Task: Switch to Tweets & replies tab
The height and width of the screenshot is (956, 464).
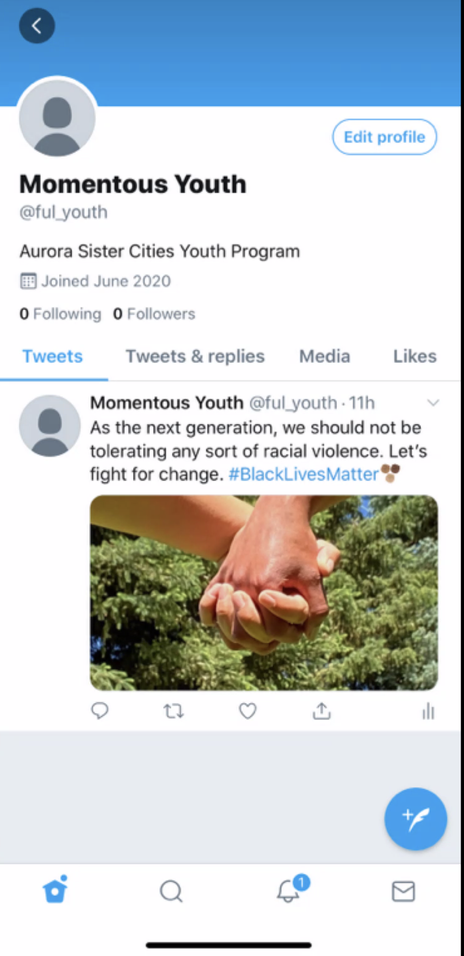Action: (195, 356)
